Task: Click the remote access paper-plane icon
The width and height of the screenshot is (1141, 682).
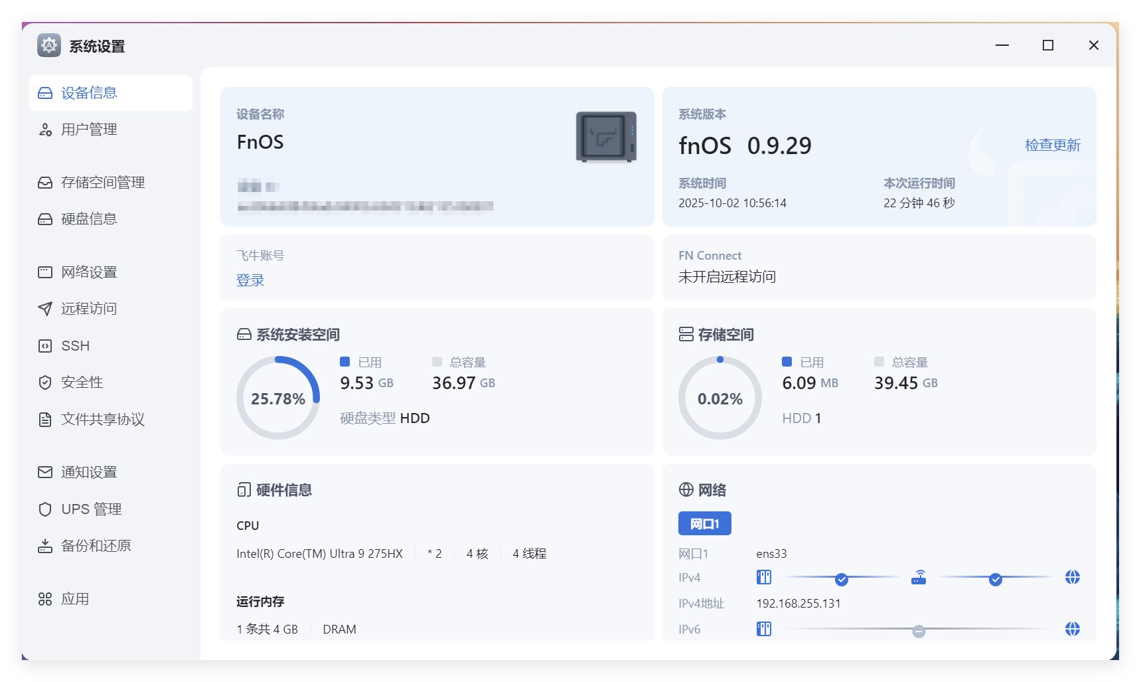Action: [45, 309]
